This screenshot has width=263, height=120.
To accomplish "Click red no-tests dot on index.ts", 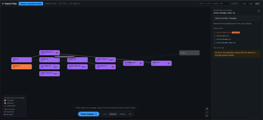I will pos(169,63).
